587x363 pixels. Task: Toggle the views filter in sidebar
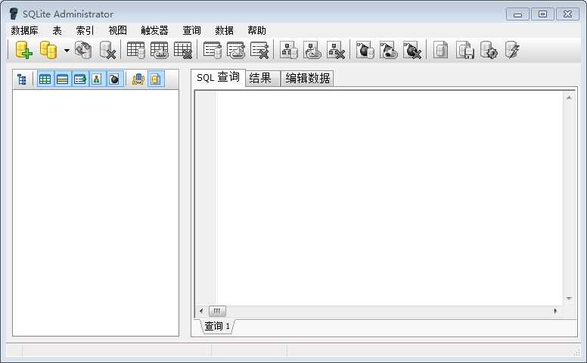[x=97, y=79]
